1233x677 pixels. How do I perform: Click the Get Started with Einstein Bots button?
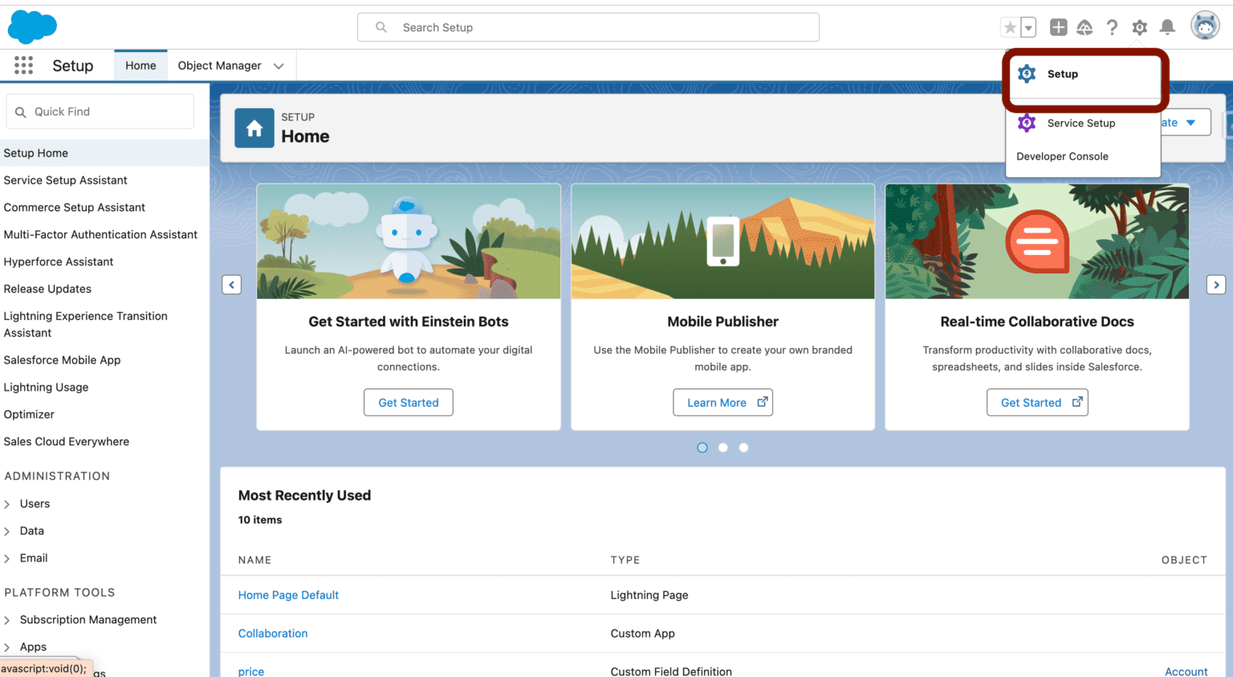click(x=408, y=402)
